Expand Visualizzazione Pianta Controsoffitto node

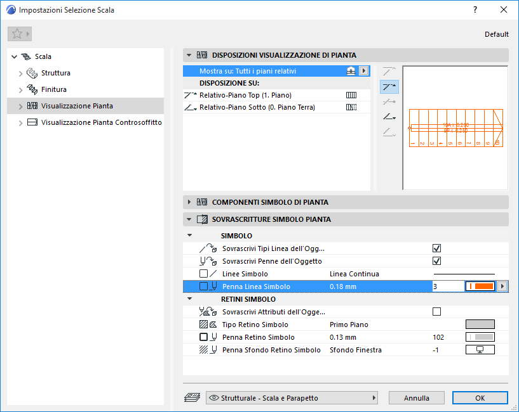(x=20, y=123)
